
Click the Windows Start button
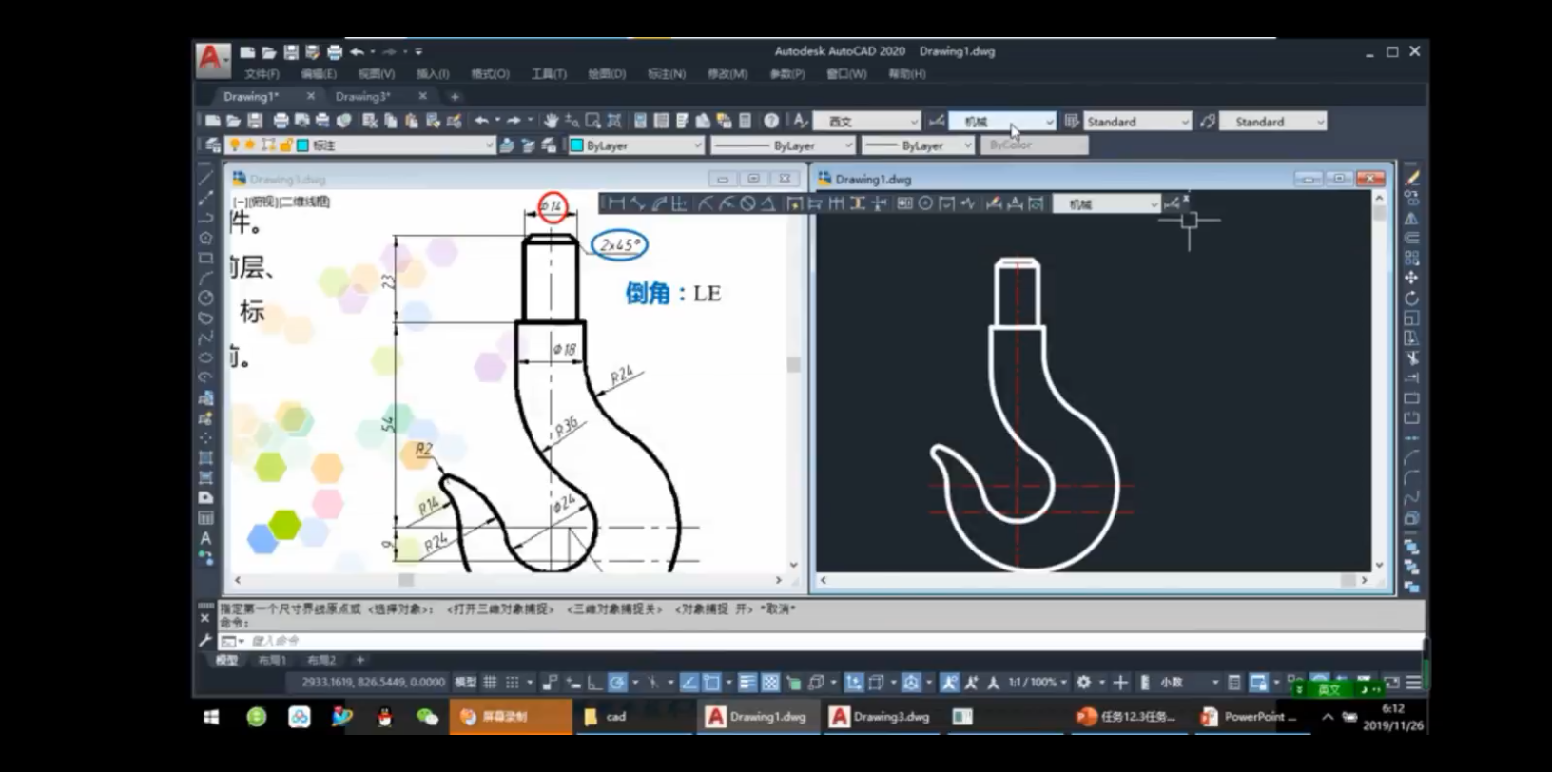point(211,717)
